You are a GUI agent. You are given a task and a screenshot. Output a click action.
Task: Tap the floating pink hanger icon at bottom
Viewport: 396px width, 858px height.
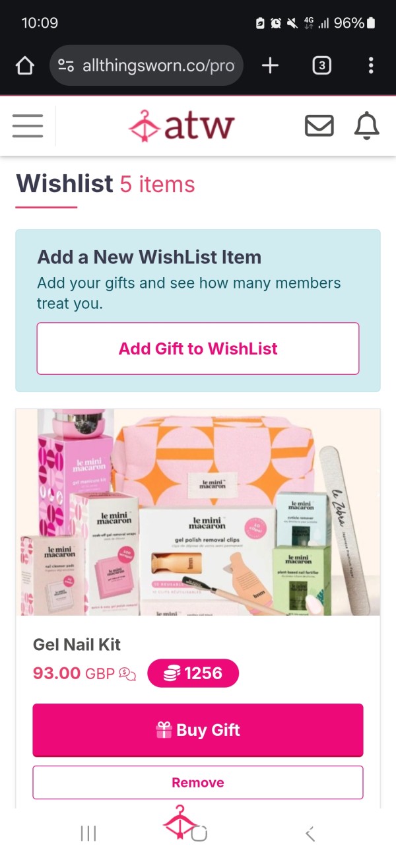pos(180,822)
